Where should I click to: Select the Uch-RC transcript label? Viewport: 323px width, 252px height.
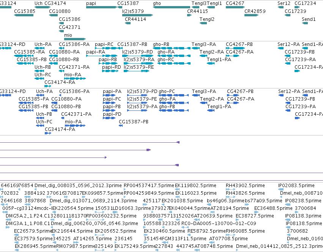coord(43,75)
